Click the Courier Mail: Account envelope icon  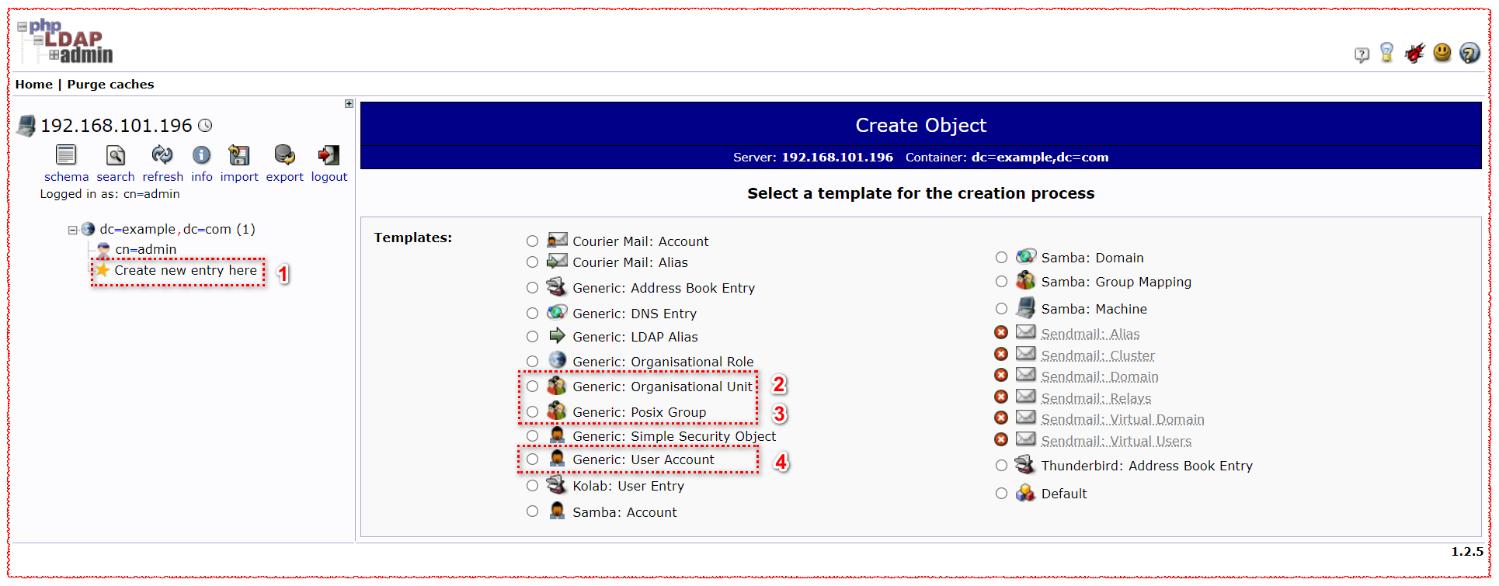coord(557,240)
